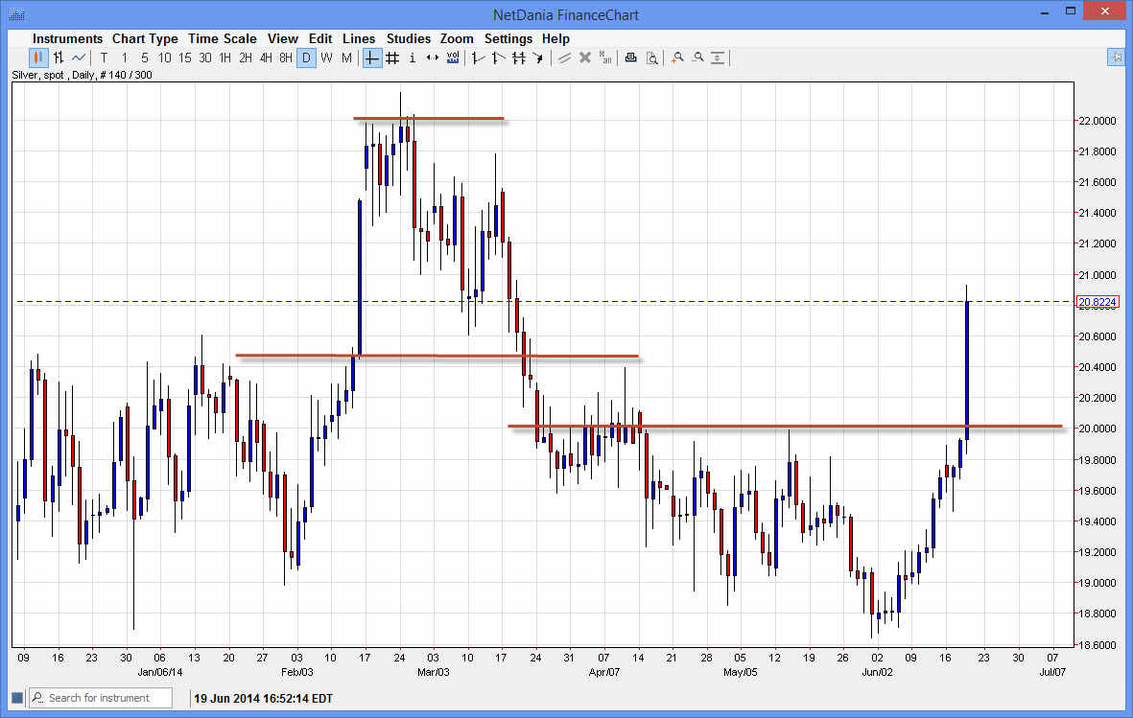Image resolution: width=1133 pixels, height=718 pixels.
Task: Open the Studies menu
Action: pyautogui.click(x=409, y=38)
